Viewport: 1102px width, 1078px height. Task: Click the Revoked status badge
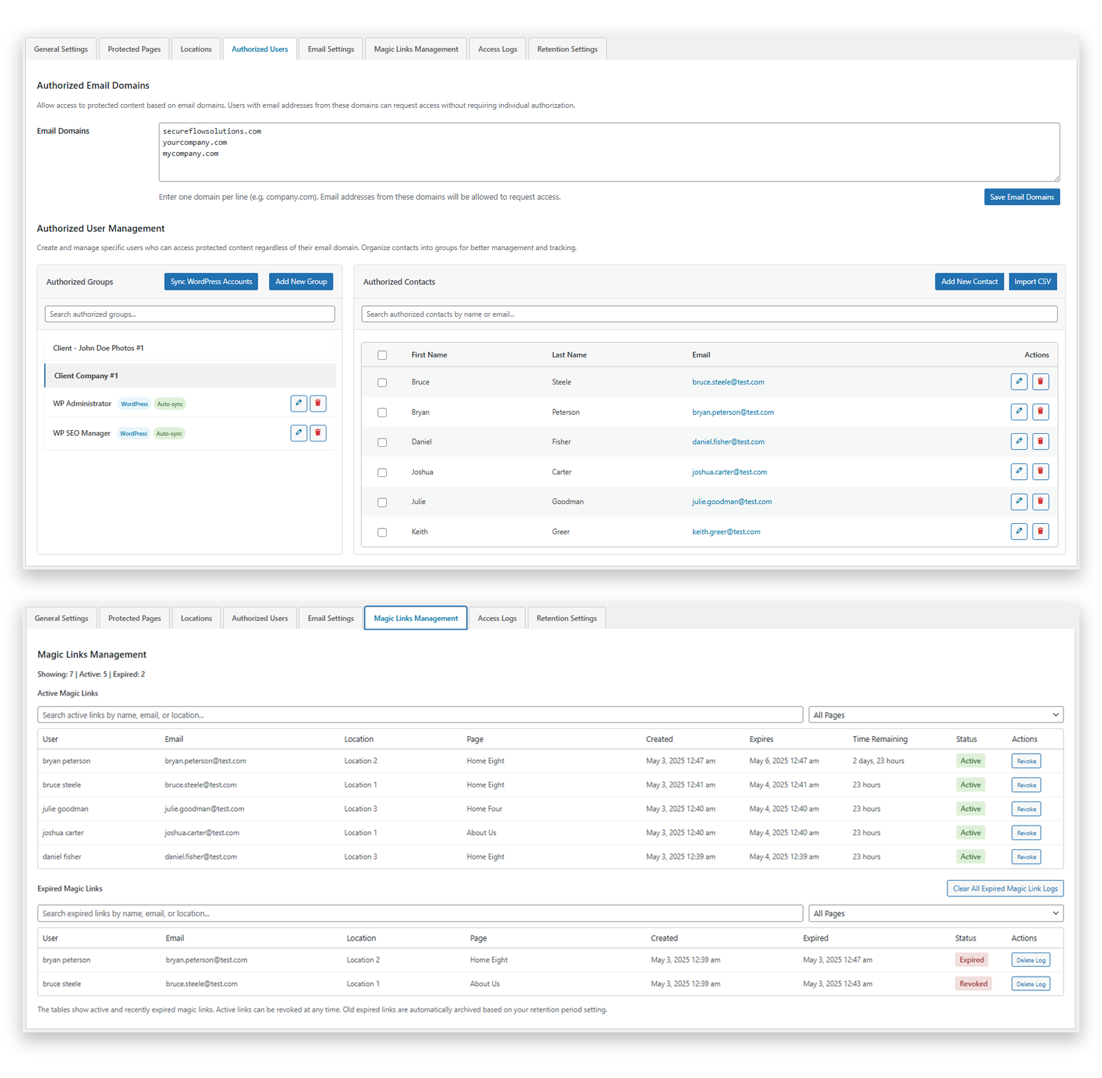click(x=973, y=984)
